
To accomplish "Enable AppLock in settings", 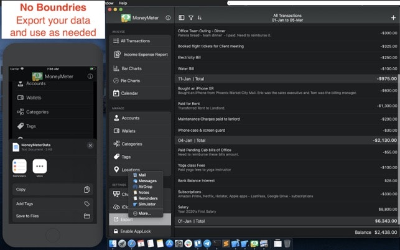I will point(140,231).
